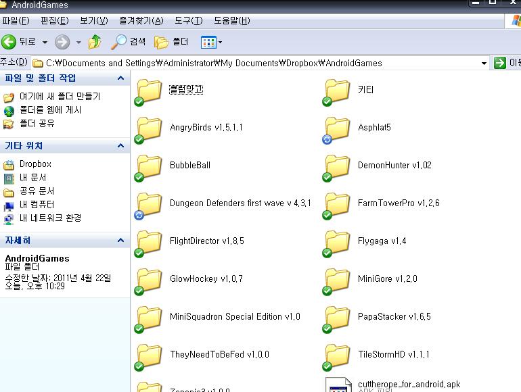Select Dungeon Defenders first wave v 4.3.1 label

tap(240, 203)
